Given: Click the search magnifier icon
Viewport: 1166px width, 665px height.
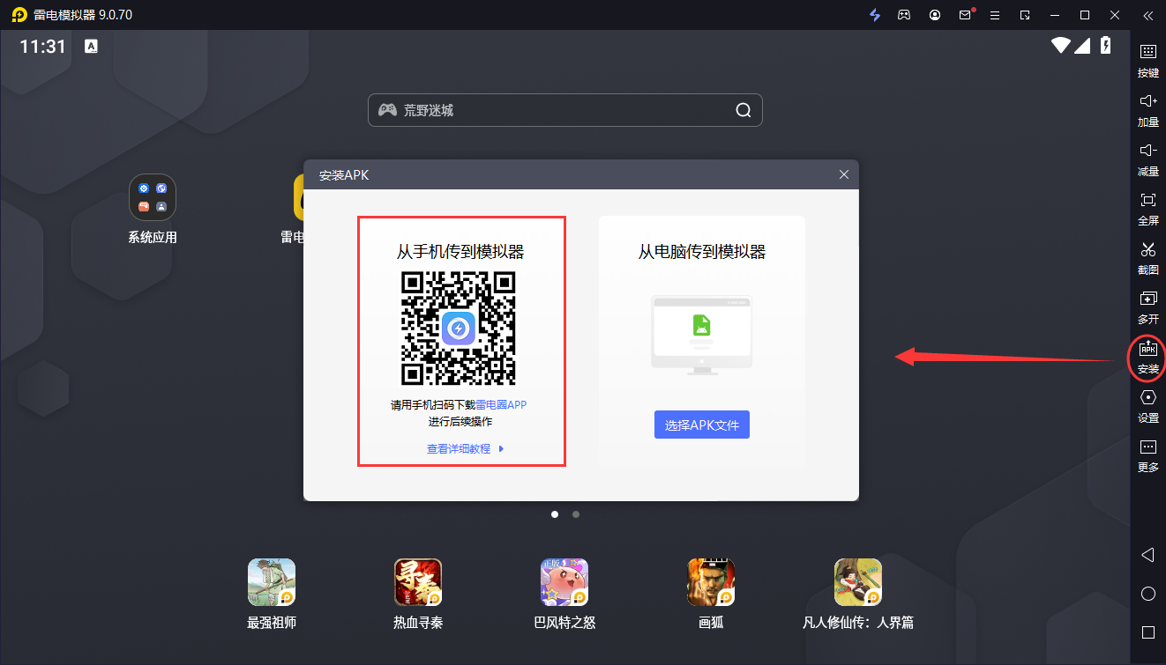Looking at the screenshot, I should coord(744,110).
